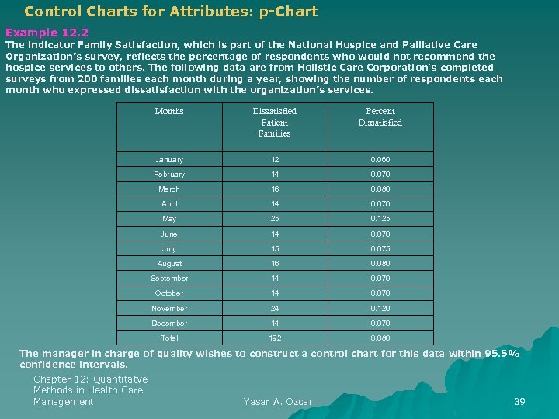Click the 0.075 percent cell
The image size is (559, 419).
click(x=380, y=249)
